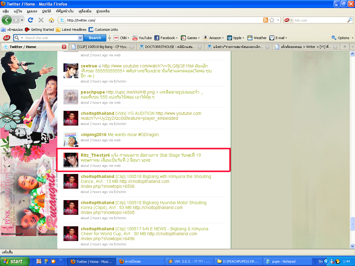The width and height of the screenshot is (355, 266).
Task: Click the Stop loading X icon
Action: [41, 20]
